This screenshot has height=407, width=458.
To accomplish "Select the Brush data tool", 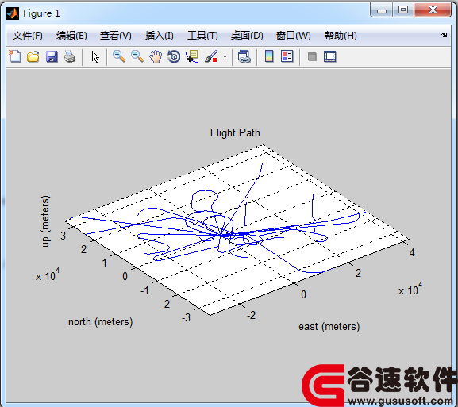I will click(x=211, y=56).
